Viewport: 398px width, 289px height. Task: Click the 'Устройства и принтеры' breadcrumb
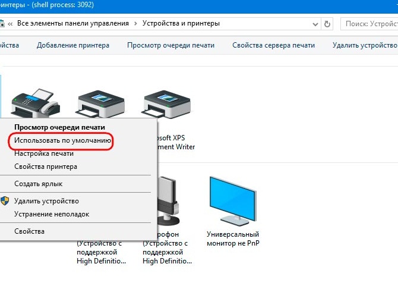tap(181, 23)
